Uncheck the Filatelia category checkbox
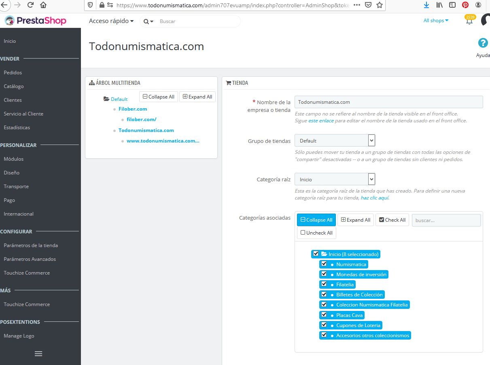 point(324,284)
